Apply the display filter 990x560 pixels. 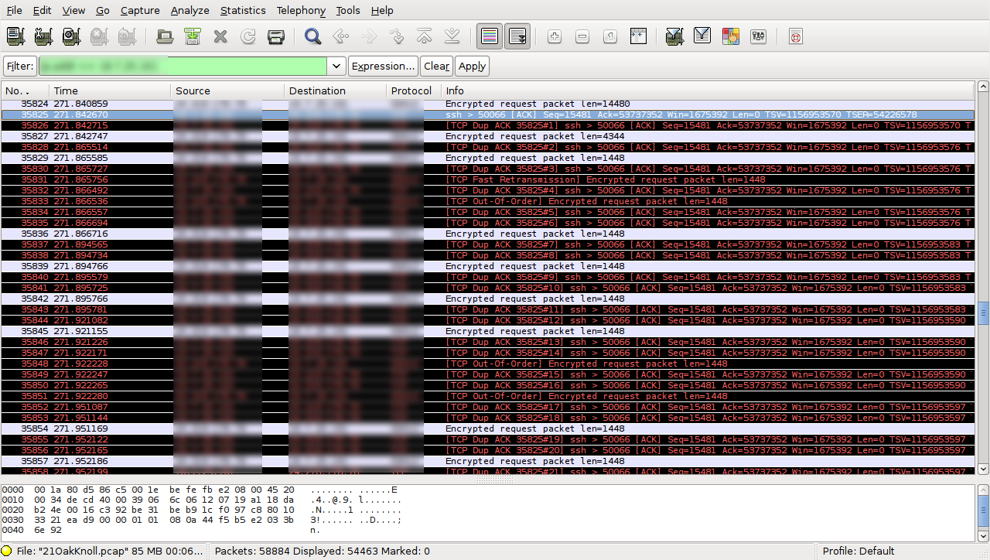(472, 67)
